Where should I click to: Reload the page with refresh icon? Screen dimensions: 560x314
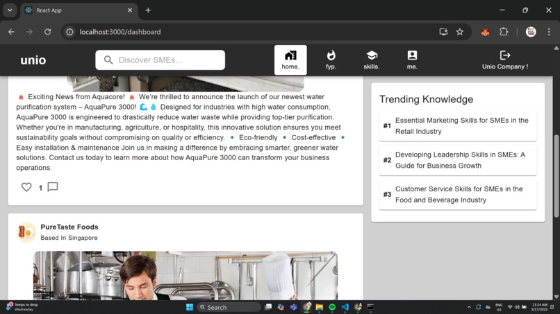pos(47,32)
